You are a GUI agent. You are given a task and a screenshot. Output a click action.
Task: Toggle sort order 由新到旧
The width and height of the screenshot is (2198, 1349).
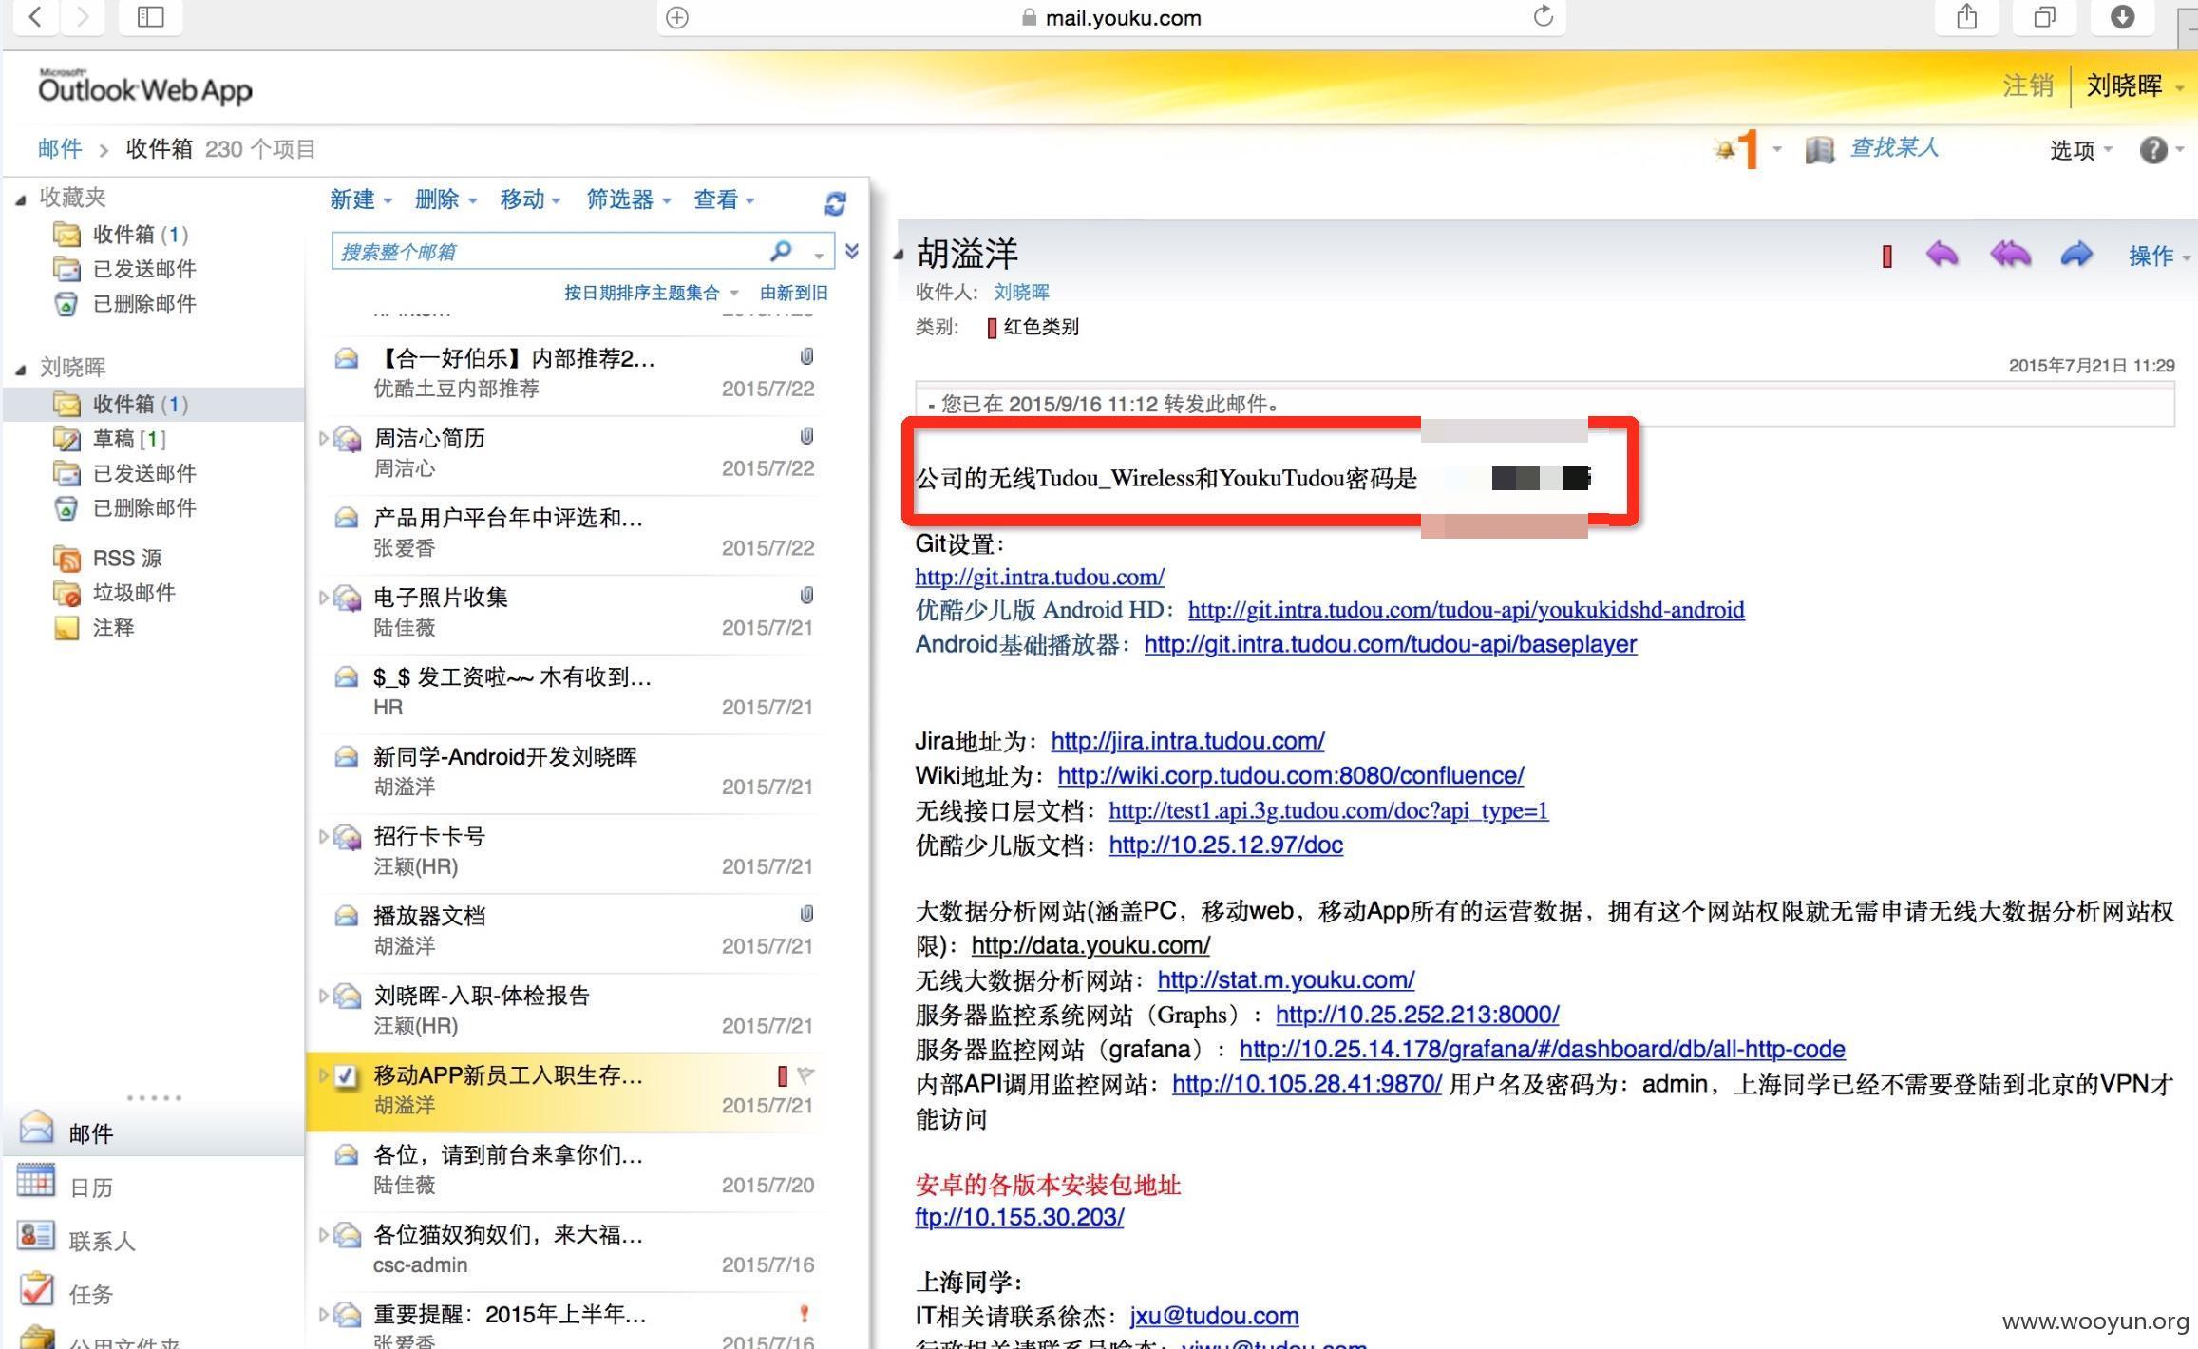[793, 293]
